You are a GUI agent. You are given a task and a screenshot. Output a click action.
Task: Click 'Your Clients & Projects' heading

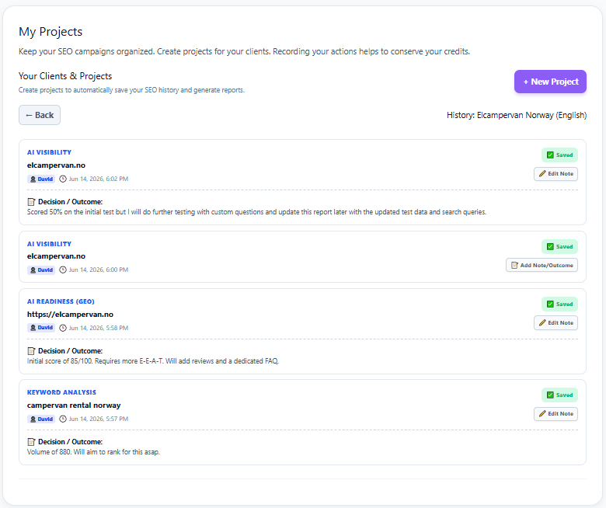click(65, 76)
